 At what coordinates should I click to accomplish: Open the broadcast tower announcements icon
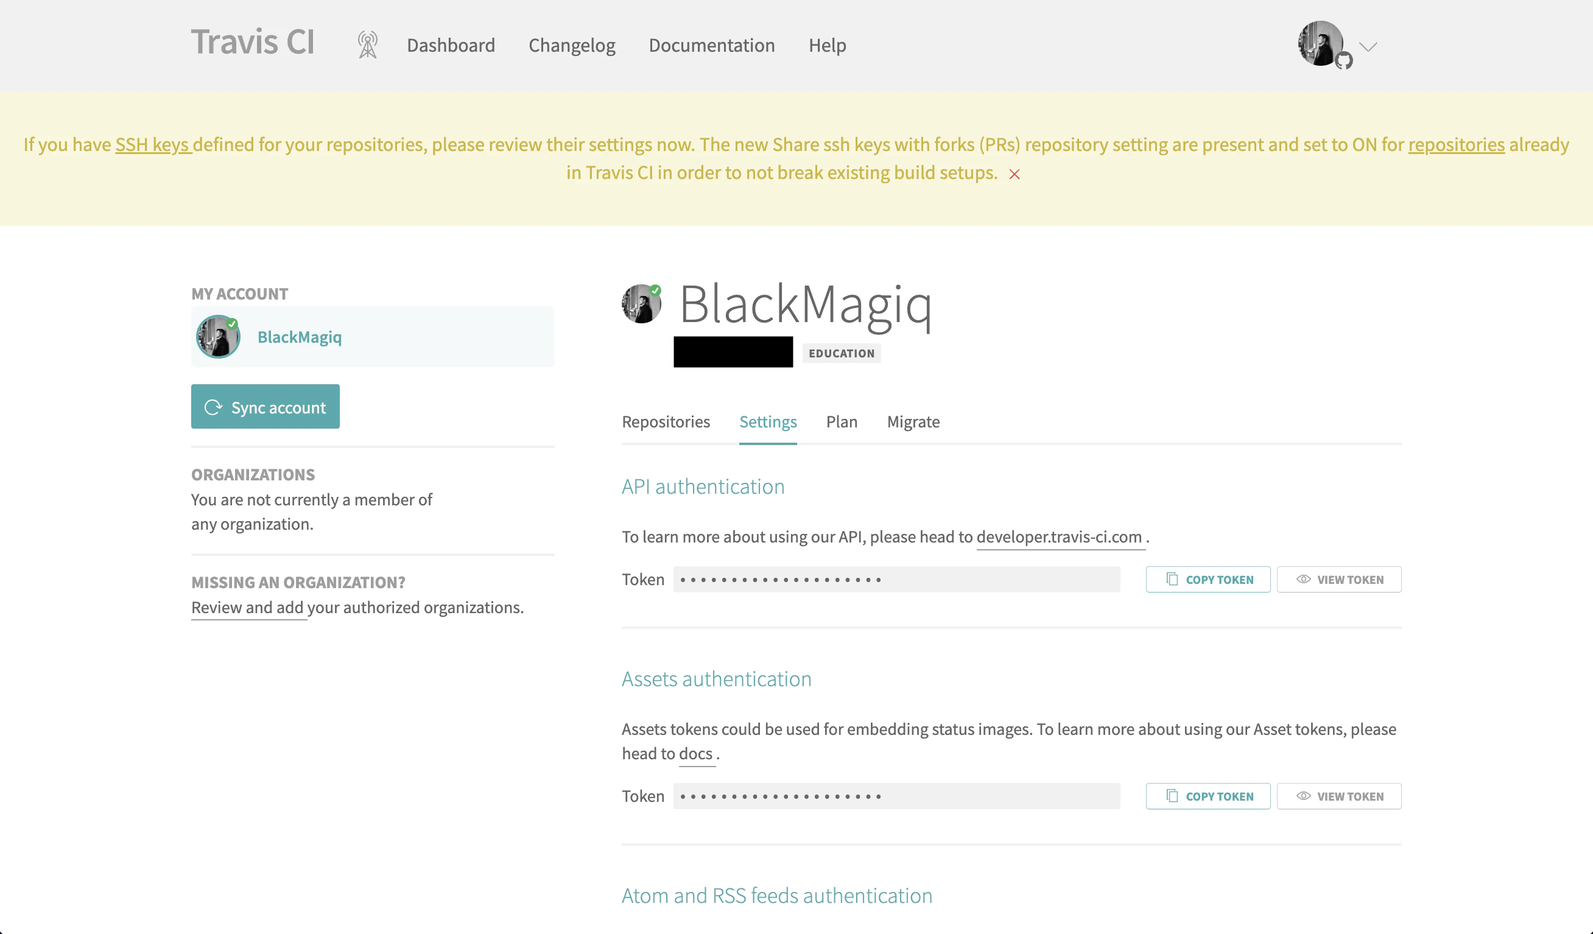367,45
